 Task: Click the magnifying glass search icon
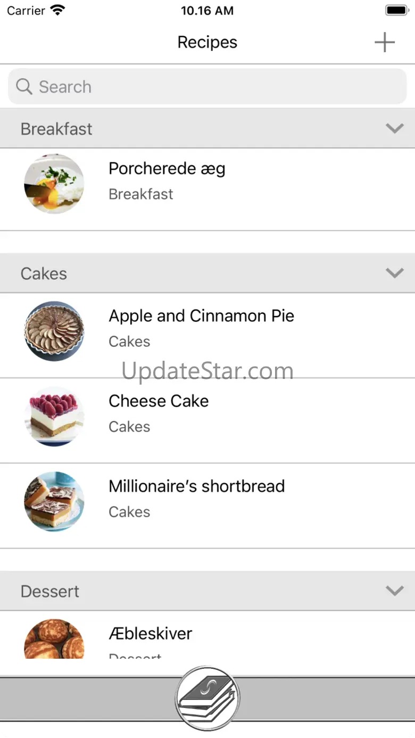point(24,86)
